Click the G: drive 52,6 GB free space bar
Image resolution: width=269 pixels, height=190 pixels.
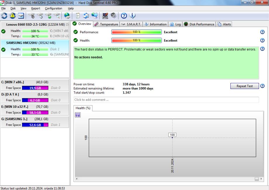click(35, 125)
